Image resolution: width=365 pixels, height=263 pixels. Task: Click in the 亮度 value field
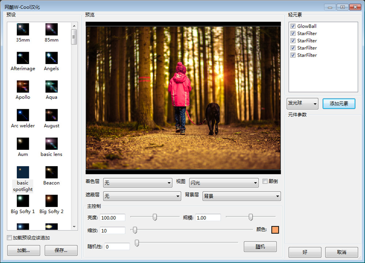point(112,218)
